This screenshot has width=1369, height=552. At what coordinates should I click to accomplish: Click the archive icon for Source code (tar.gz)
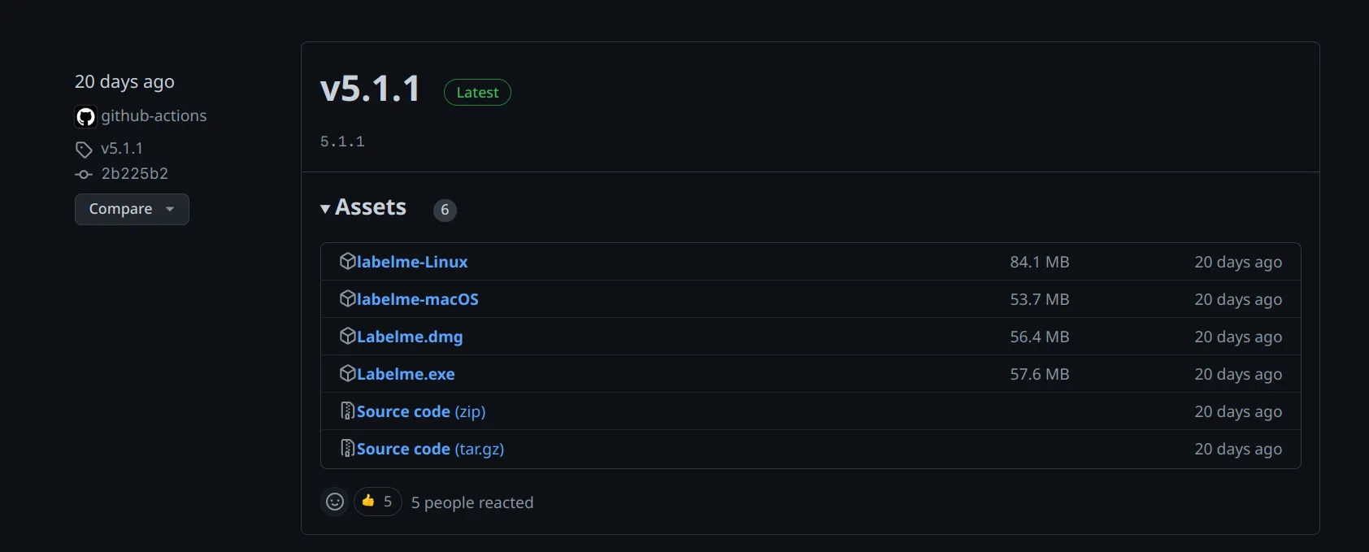pos(347,448)
